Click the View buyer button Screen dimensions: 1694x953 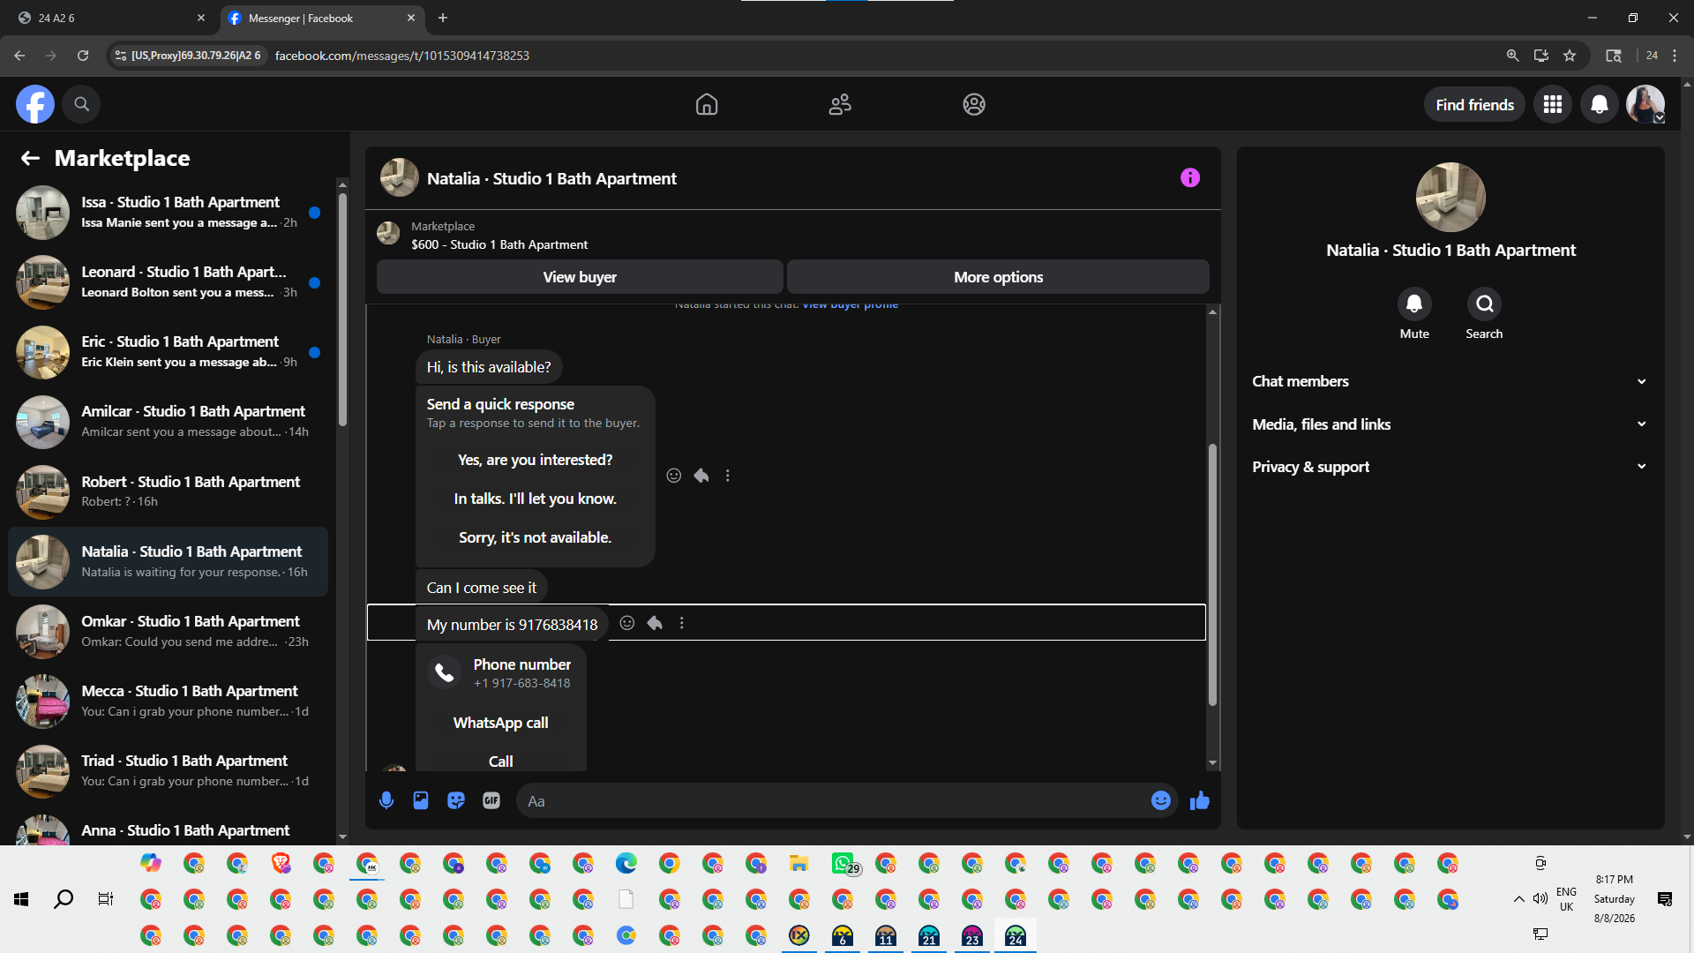coord(580,277)
